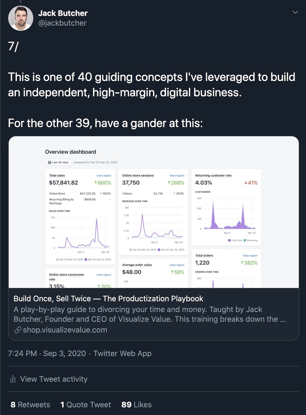Click View report on Total sales
The width and height of the screenshot is (306, 415).
click(x=104, y=175)
